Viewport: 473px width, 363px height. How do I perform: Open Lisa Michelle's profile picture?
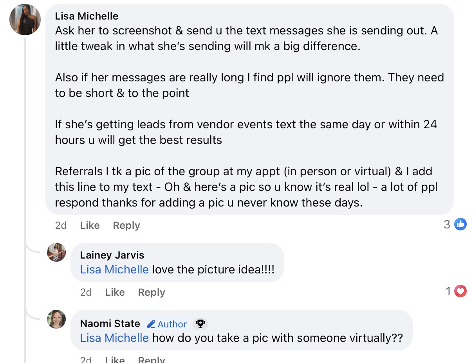click(25, 20)
